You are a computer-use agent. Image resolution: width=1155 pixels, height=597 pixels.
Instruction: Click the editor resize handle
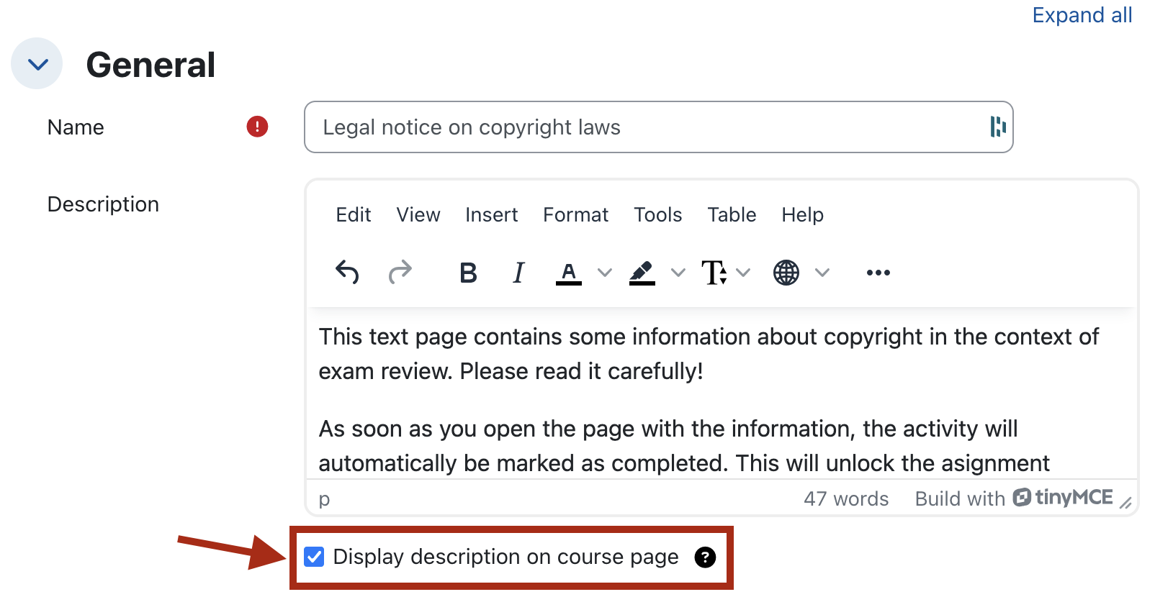tap(1125, 503)
